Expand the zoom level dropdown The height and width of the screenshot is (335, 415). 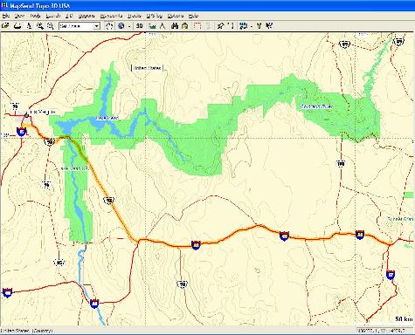pos(96,26)
